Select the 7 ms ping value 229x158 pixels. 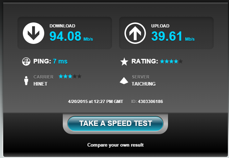[x=60, y=61]
